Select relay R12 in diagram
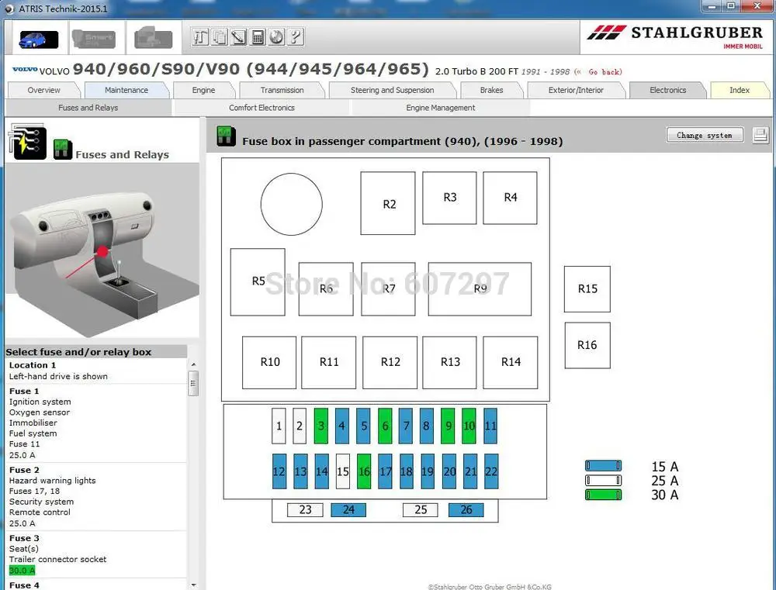 click(x=390, y=363)
